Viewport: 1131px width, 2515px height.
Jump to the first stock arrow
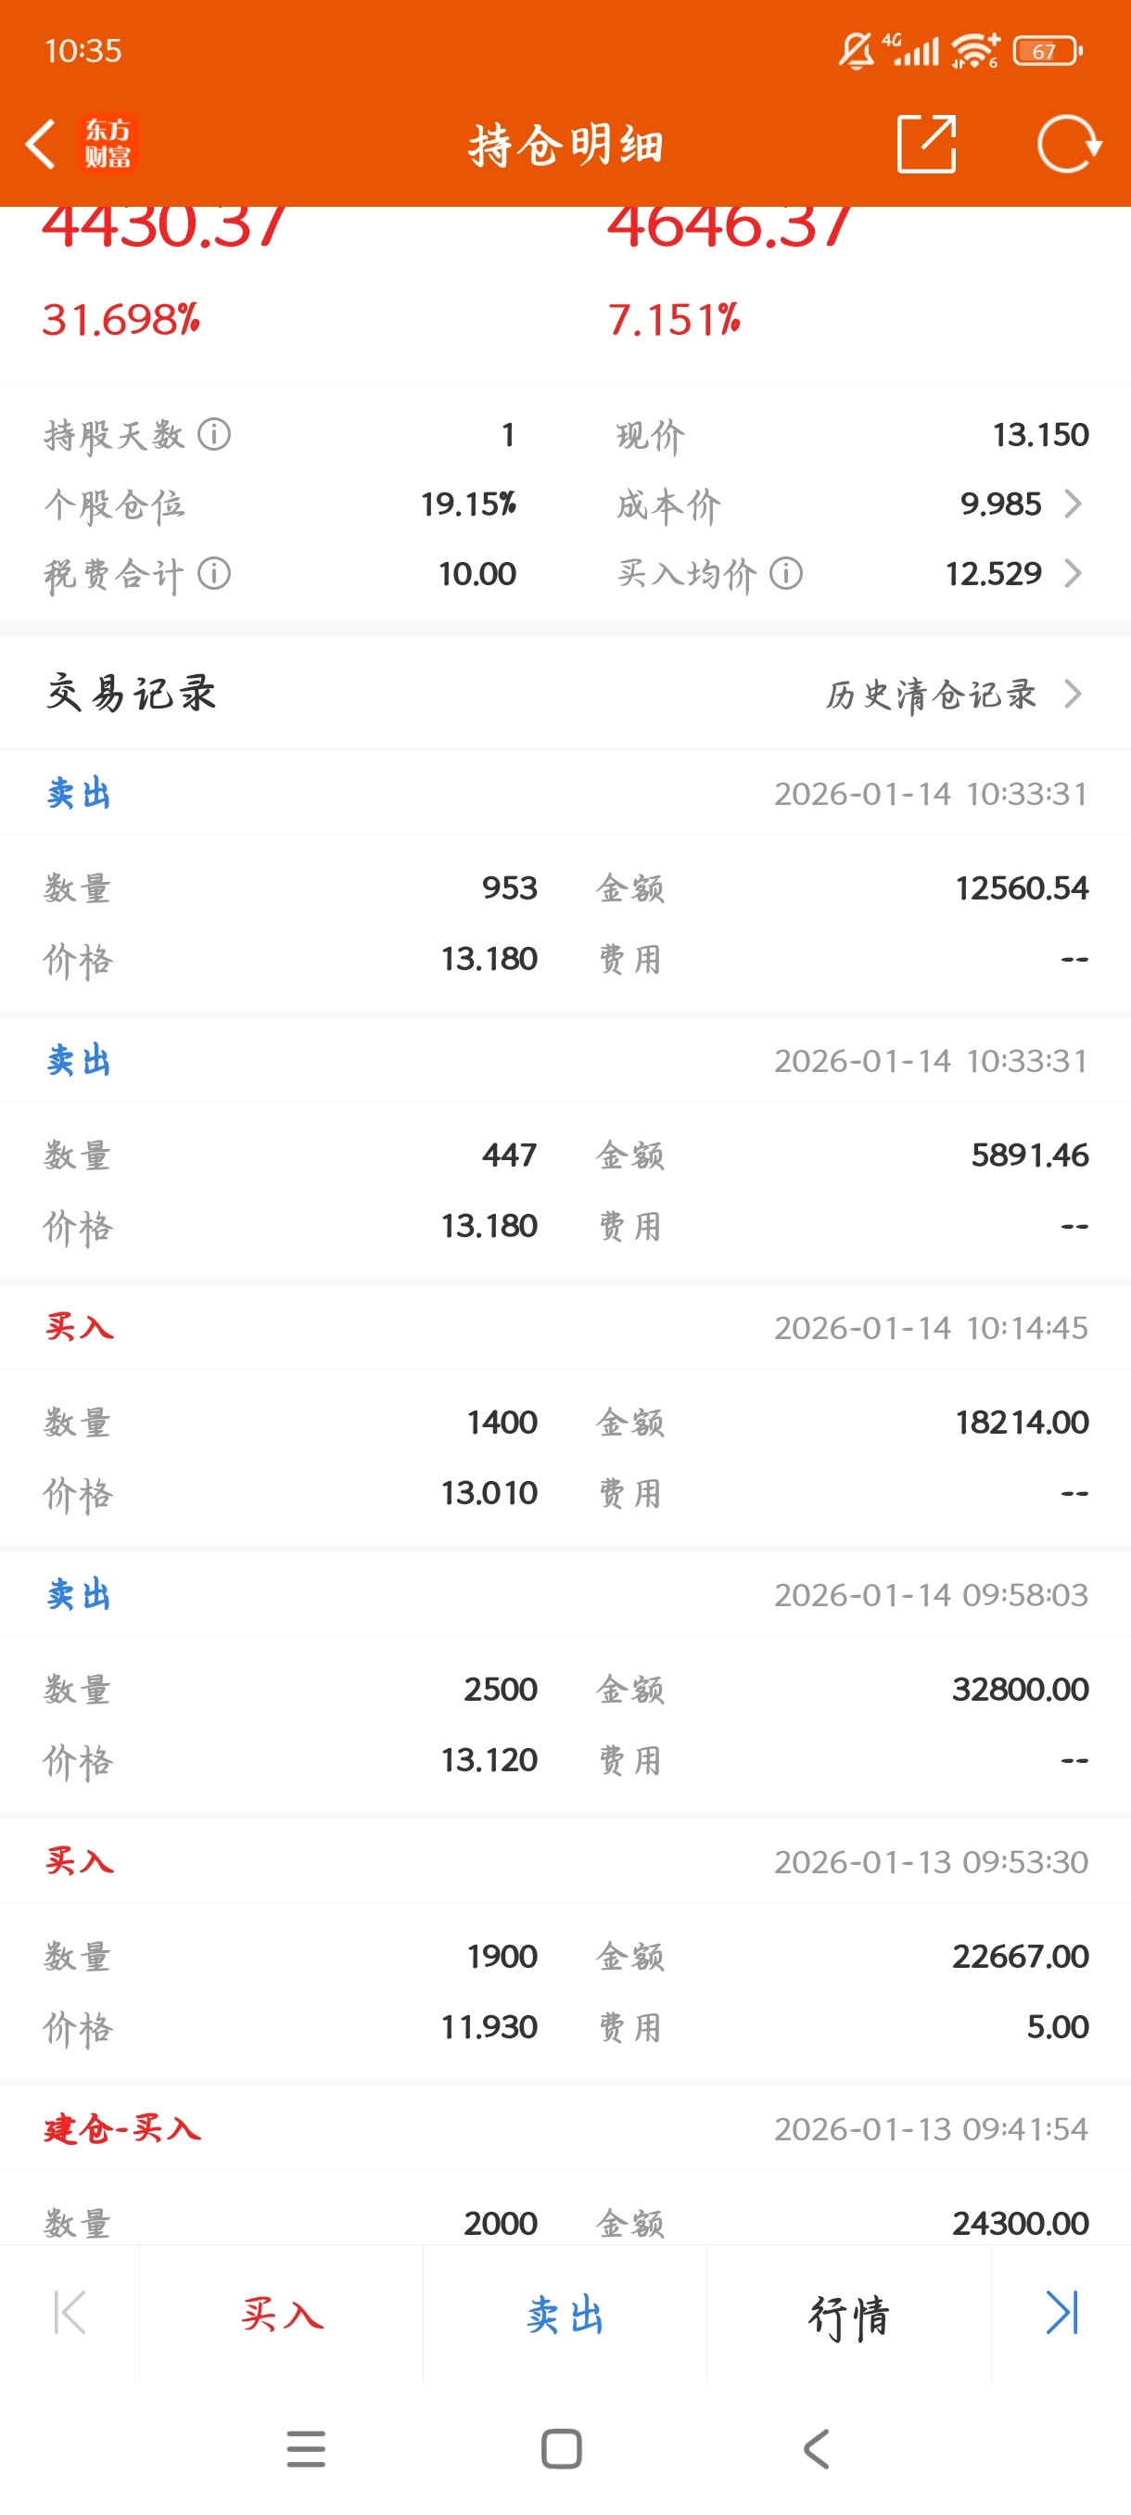tap(70, 2312)
